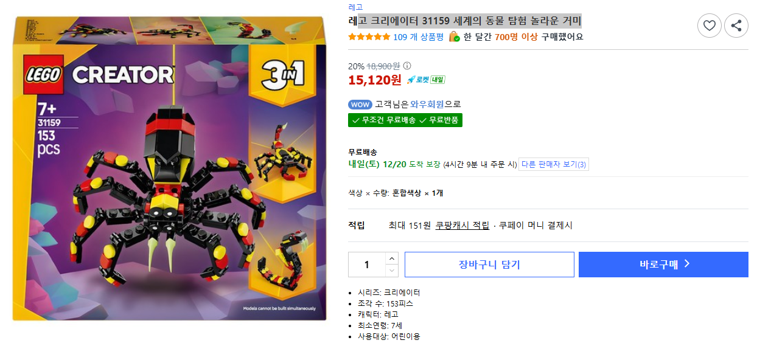This screenshot has height=343, width=757.
Task: Click the share icon
Action: point(736,26)
